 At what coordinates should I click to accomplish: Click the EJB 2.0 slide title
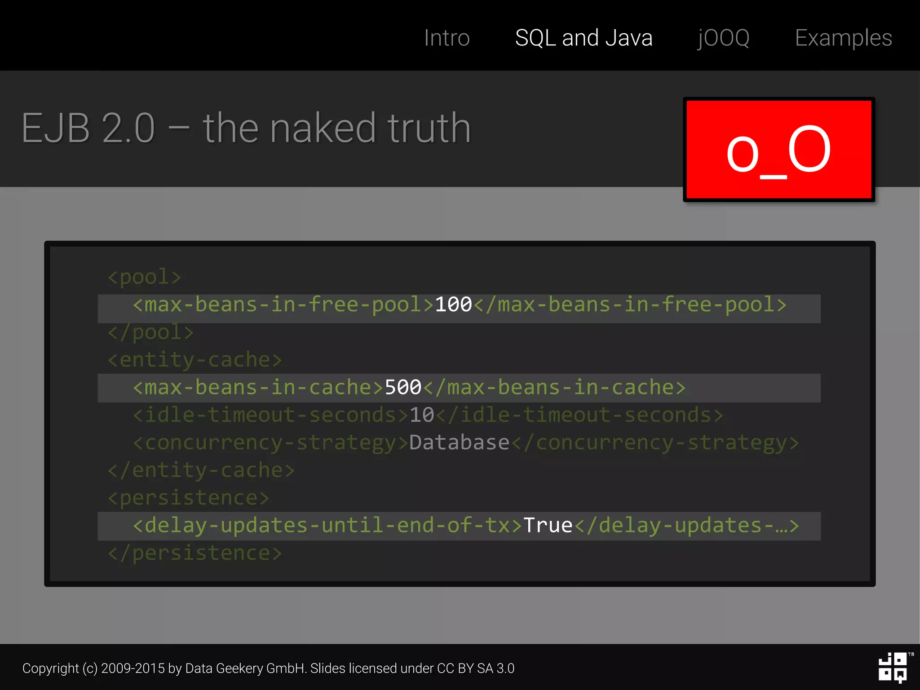(x=246, y=128)
